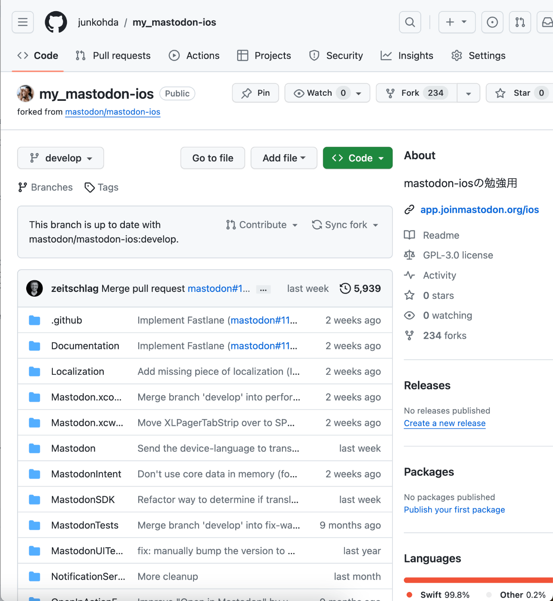Open the Insights tab

pos(407,55)
